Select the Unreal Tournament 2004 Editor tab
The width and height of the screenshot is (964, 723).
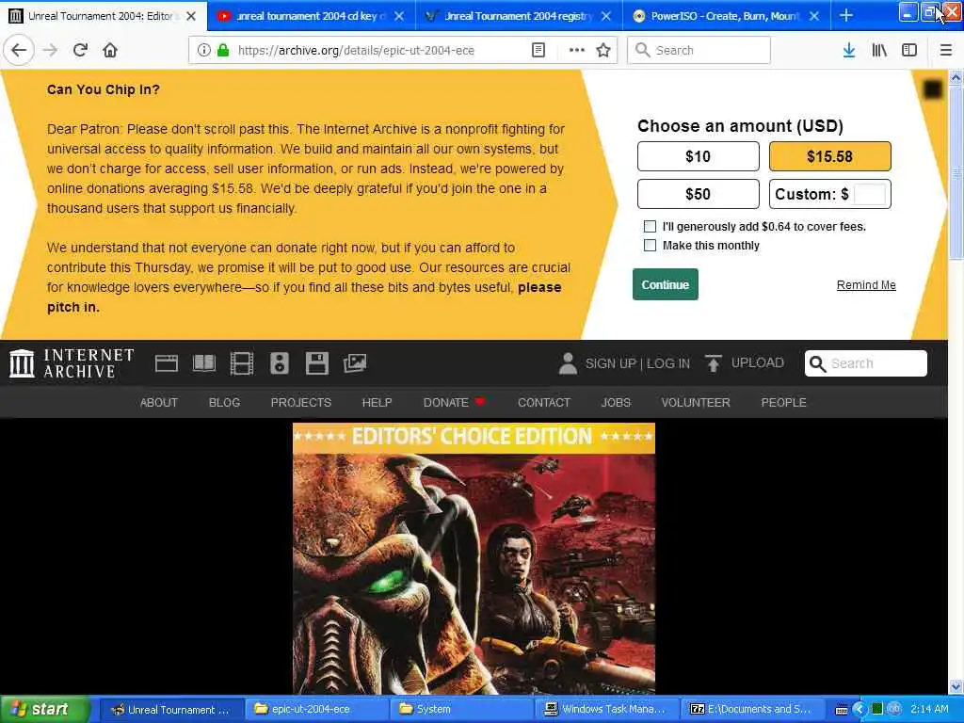tap(104, 15)
